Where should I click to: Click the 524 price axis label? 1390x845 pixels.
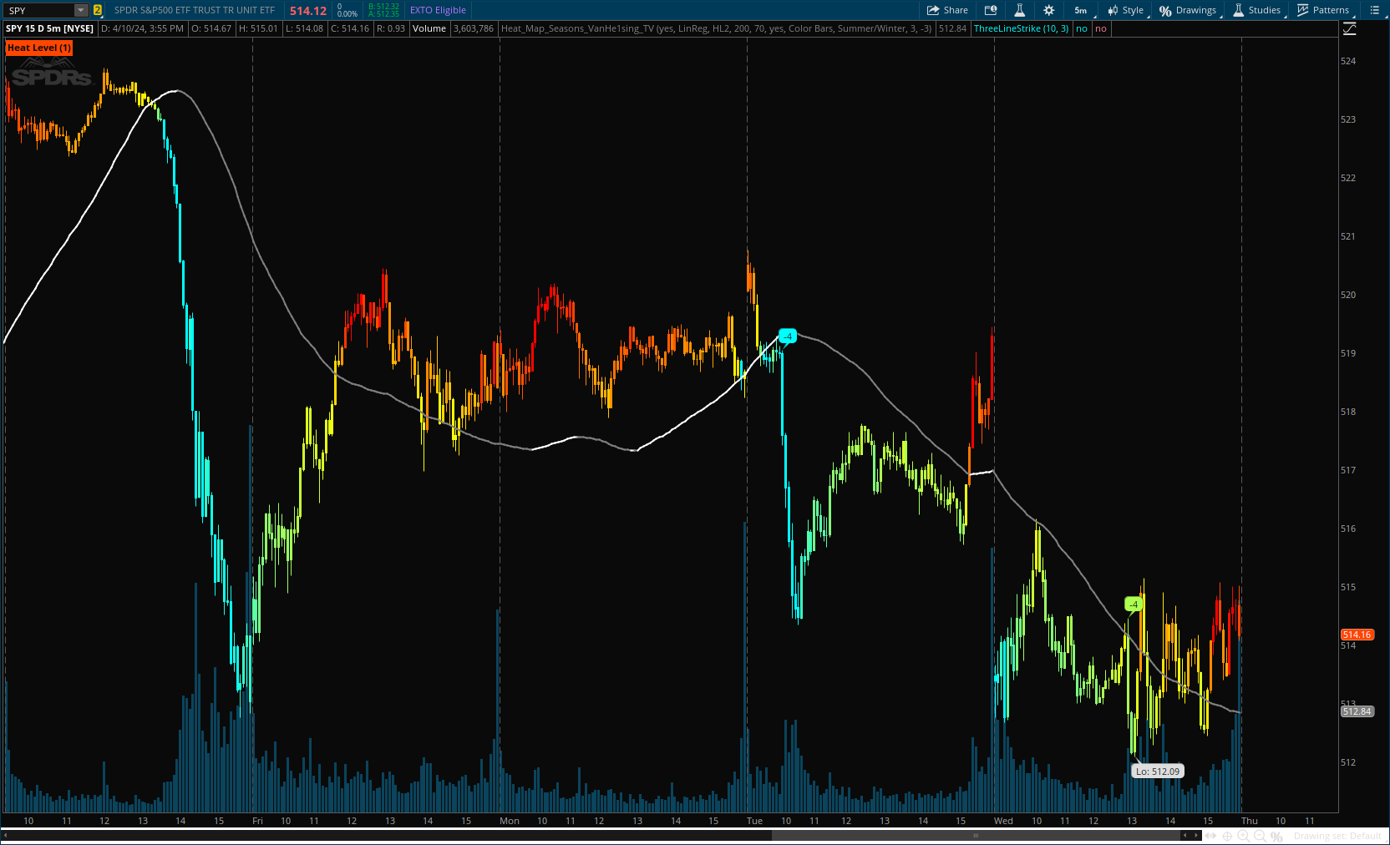pos(1348,61)
